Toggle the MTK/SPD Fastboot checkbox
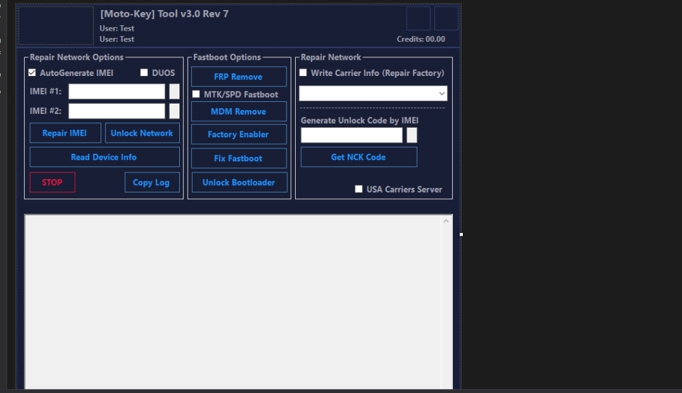 (x=196, y=95)
